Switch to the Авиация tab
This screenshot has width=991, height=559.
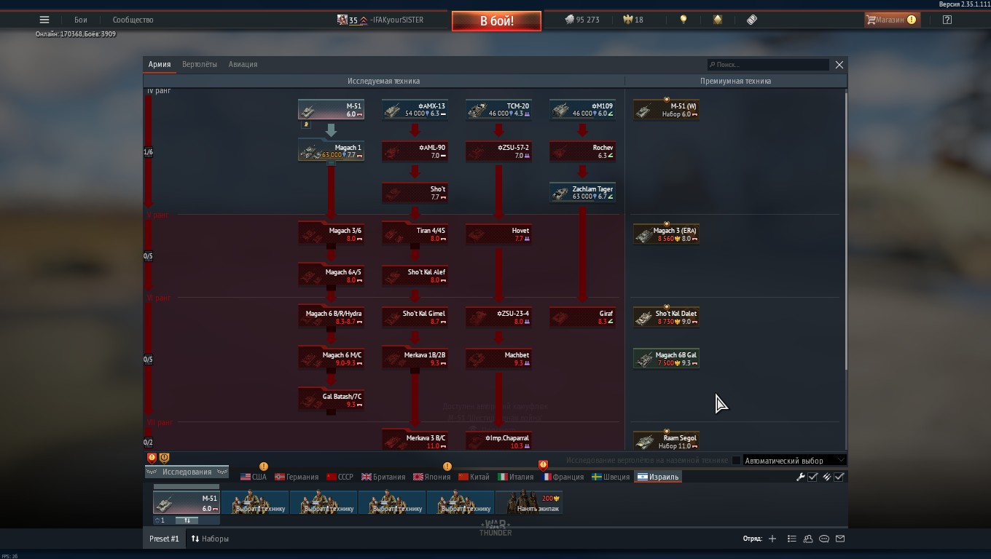(243, 64)
